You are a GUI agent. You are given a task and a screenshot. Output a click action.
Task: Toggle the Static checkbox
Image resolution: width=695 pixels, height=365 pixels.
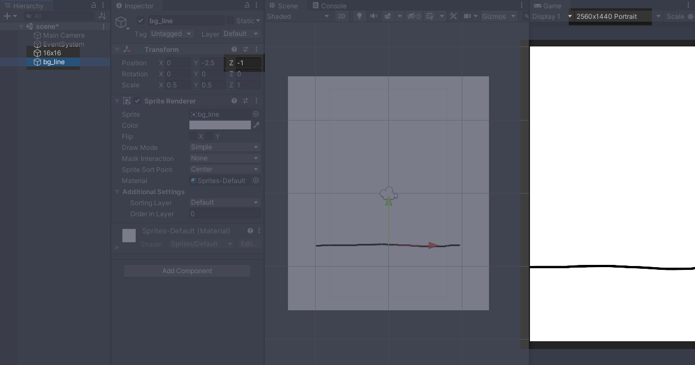pyautogui.click(x=230, y=20)
